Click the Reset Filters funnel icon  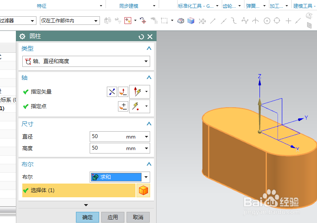(118, 21)
